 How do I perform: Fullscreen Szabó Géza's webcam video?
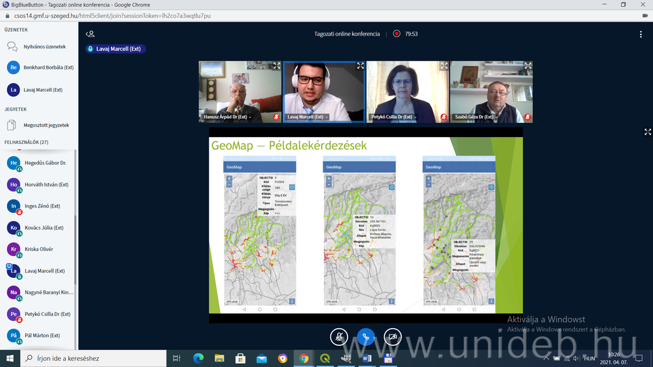click(x=527, y=66)
